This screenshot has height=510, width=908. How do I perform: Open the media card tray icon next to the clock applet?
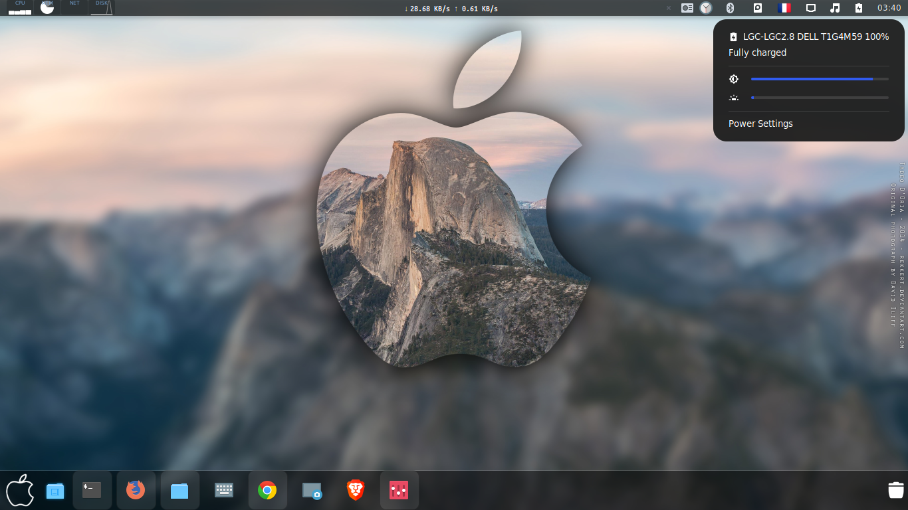click(687, 8)
